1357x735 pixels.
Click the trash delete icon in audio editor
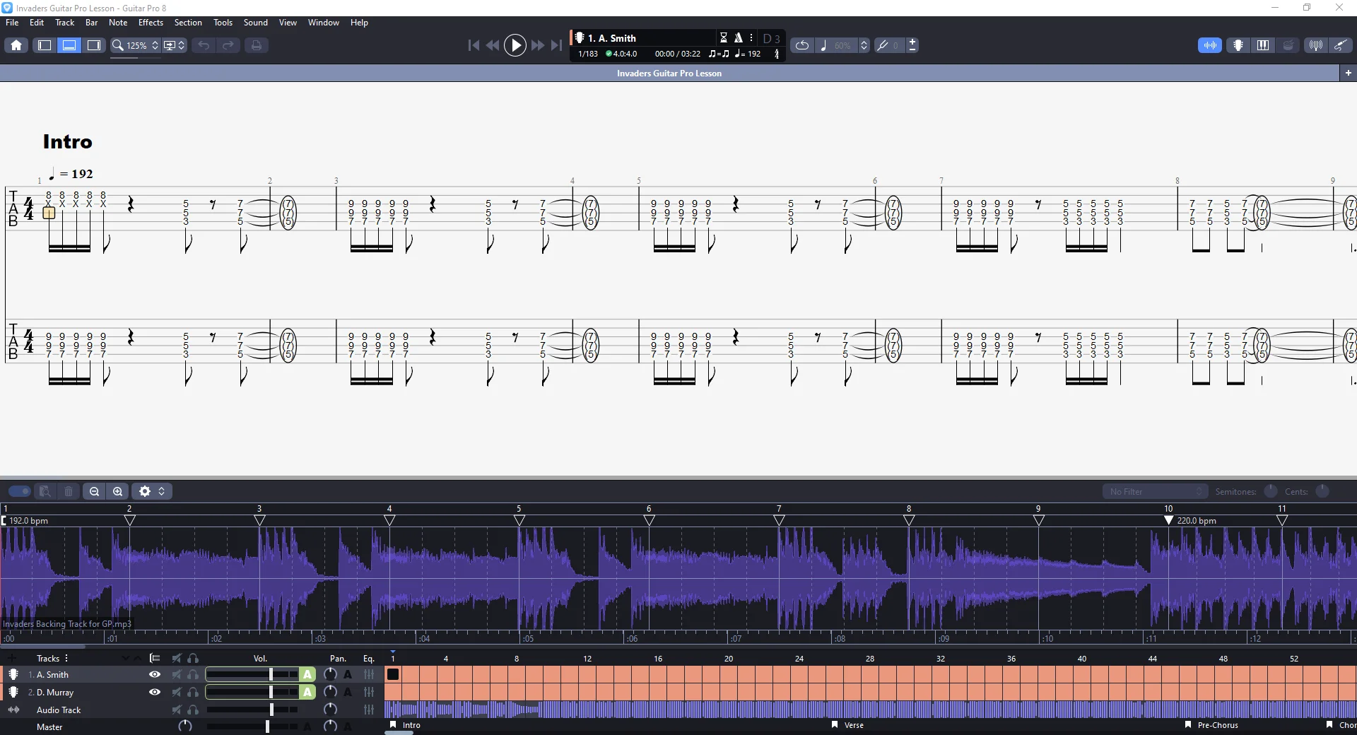coord(69,491)
